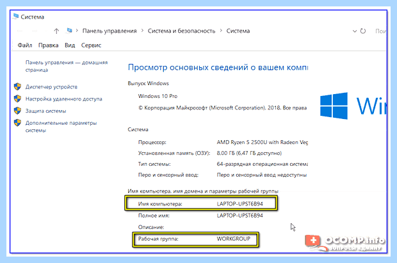Click the Windows logo image

[x=334, y=106]
